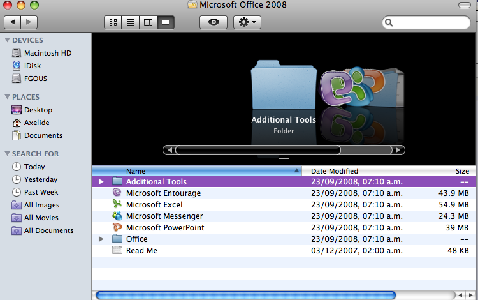Click the Read Me file name
Image resolution: width=478 pixels, height=300 pixels.
(141, 251)
